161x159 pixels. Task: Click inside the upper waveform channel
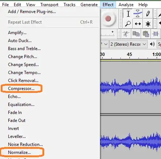[x=131, y=87]
